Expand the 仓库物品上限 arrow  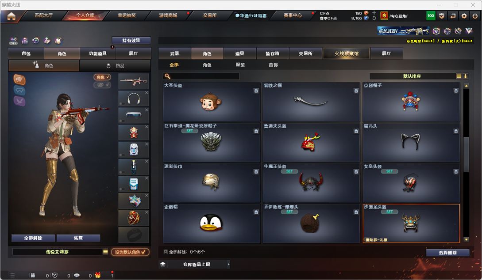point(228,265)
